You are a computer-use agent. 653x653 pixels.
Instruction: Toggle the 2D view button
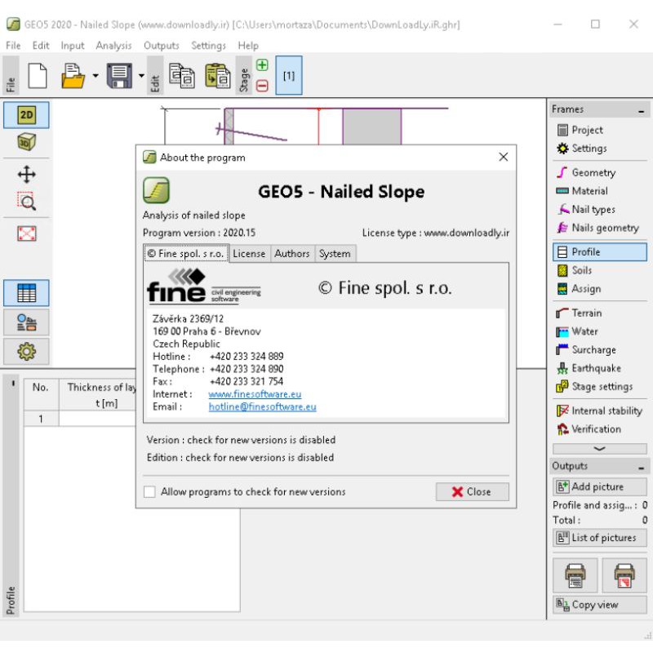pyautogui.click(x=27, y=115)
